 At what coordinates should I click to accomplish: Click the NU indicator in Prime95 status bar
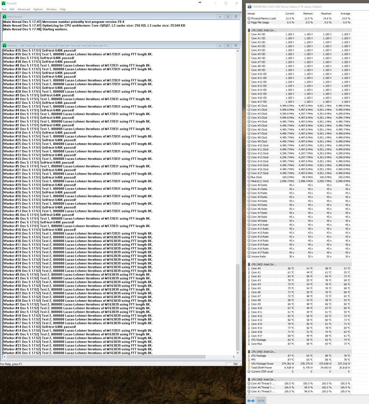[x=235, y=364]
